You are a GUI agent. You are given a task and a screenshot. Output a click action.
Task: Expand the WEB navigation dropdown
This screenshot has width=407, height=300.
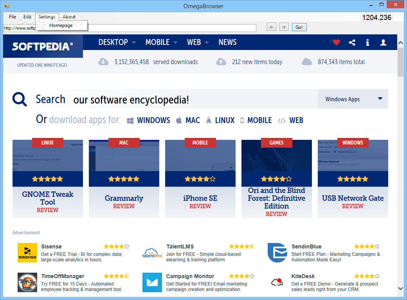click(198, 42)
